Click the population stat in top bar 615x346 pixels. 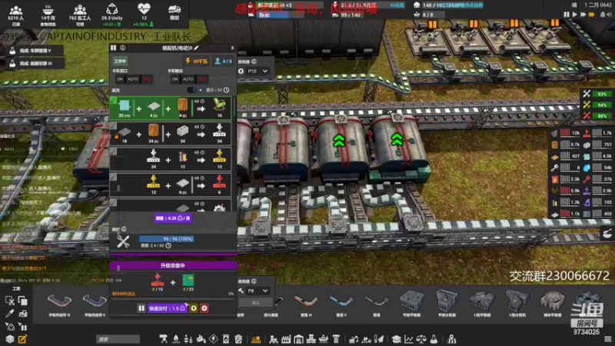(15, 15)
